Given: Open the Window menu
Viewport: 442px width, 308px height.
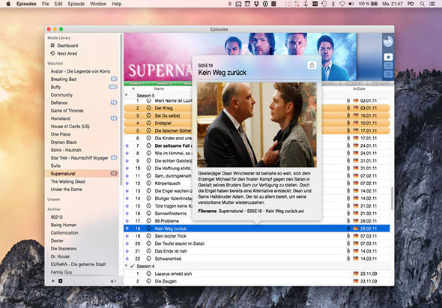Looking at the screenshot, I should (98, 4).
